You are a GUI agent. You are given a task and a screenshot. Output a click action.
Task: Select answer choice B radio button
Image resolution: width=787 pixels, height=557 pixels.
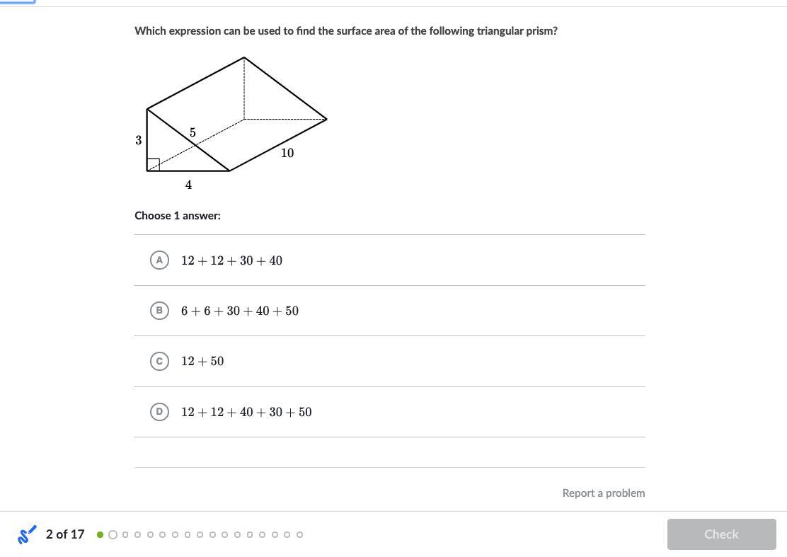(x=159, y=311)
